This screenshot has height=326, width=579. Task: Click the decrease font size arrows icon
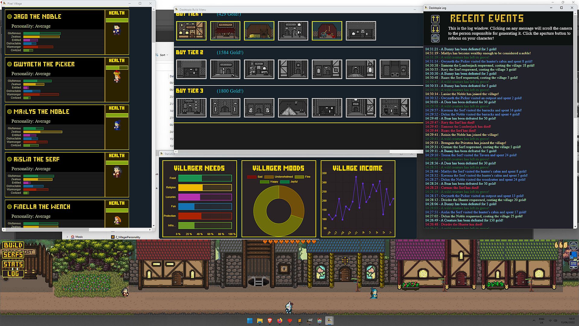tap(435, 29)
